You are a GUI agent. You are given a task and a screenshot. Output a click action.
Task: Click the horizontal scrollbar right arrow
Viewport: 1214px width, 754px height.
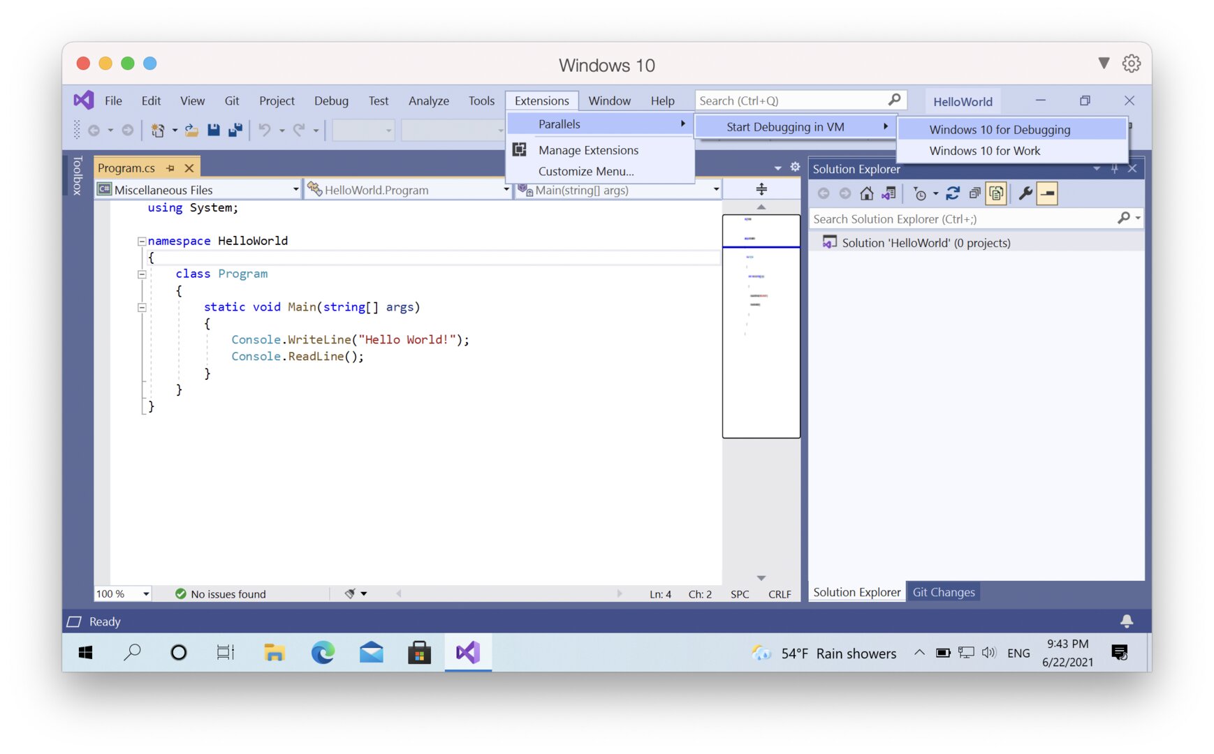point(619,593)
